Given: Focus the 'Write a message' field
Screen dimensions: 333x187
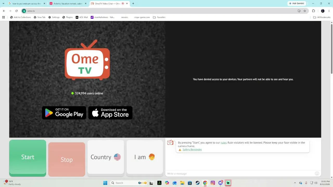Looking at the screenshot, I should tap(239, 173).
